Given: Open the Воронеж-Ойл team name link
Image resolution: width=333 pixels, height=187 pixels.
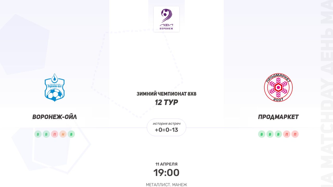Looking at the screenshot, I should (55, 117).
